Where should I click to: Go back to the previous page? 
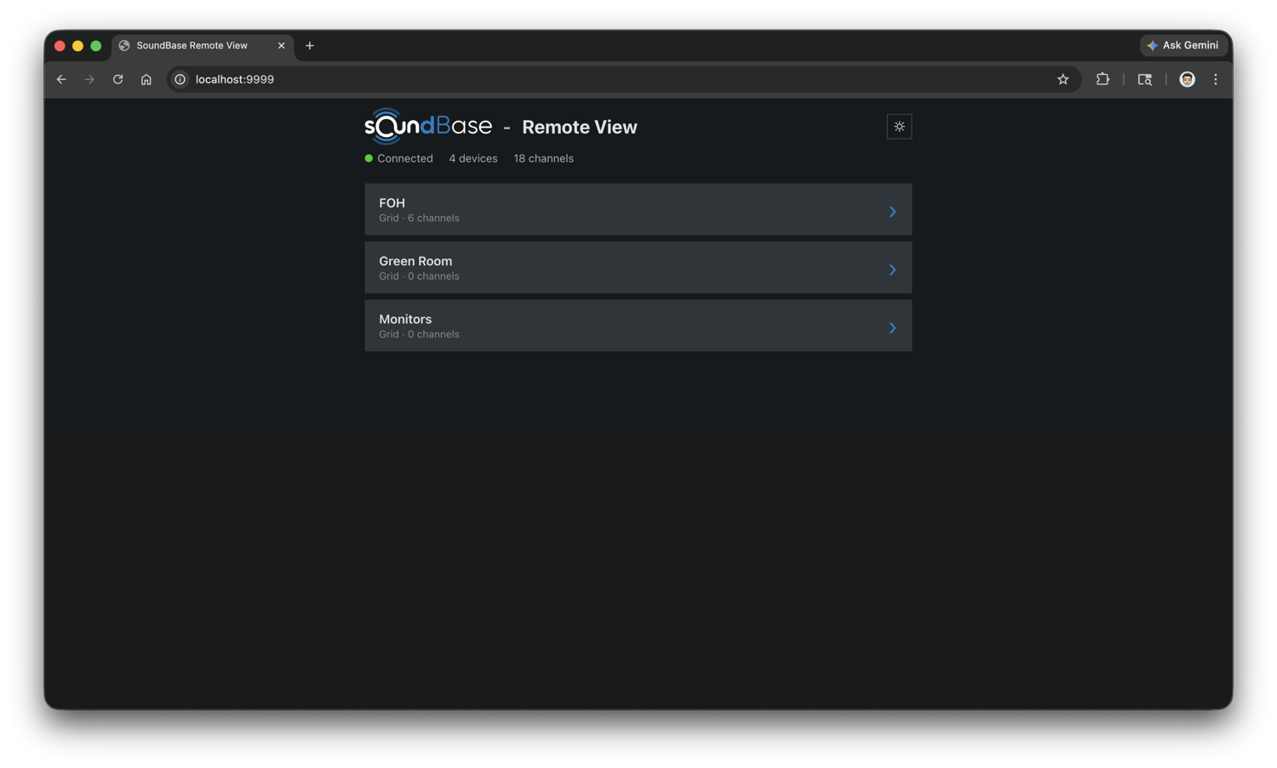click(61, 79)
